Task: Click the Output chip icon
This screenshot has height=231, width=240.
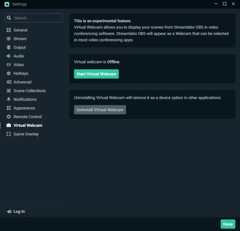Action: pyautogui.click(x=9, y=47)
